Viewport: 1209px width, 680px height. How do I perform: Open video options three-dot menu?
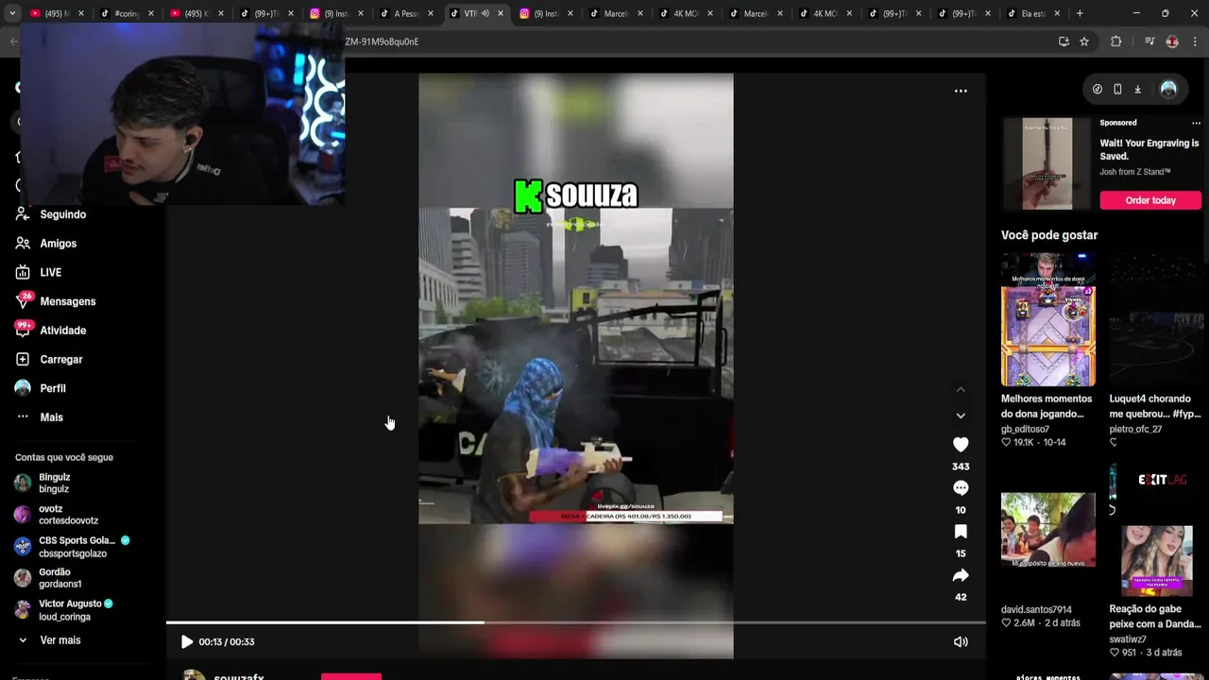(961, 91)
